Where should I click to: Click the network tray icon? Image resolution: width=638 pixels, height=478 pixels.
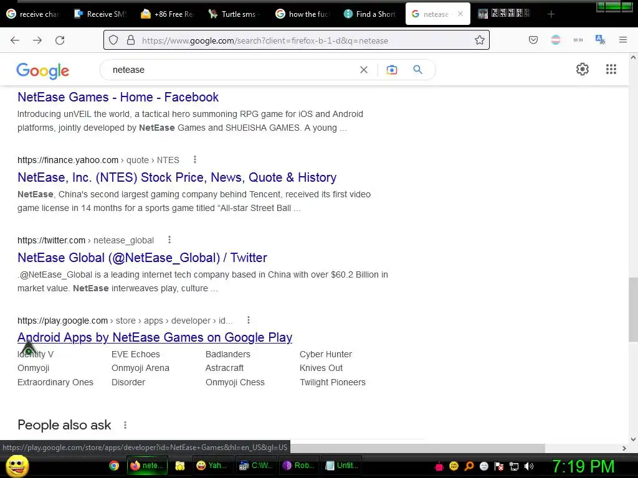(514, 466)
